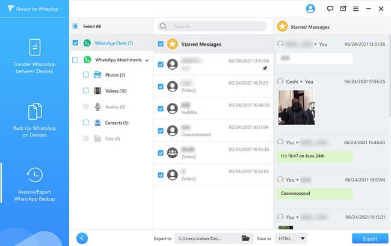This screenshot has width=391, height=246.
Task: Uncheck the chat dated 06/24/2021 10:14:03
Action: [x=161, y=175]
